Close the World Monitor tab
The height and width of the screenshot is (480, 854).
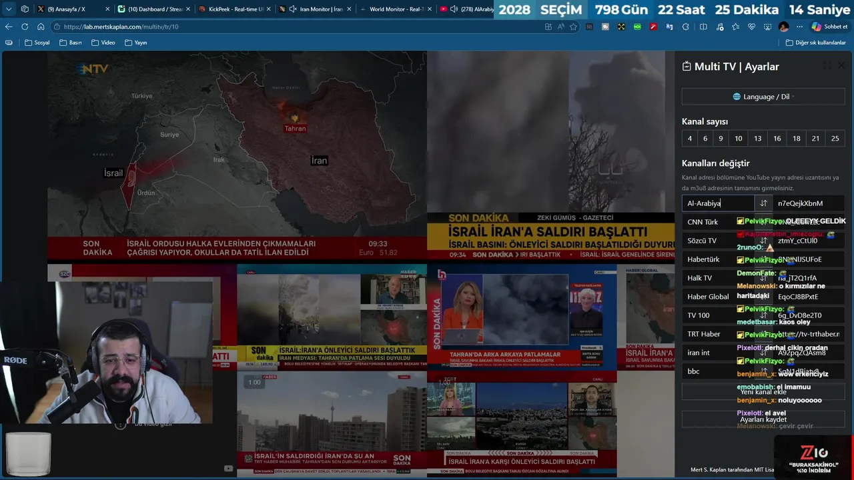(430, 9)
